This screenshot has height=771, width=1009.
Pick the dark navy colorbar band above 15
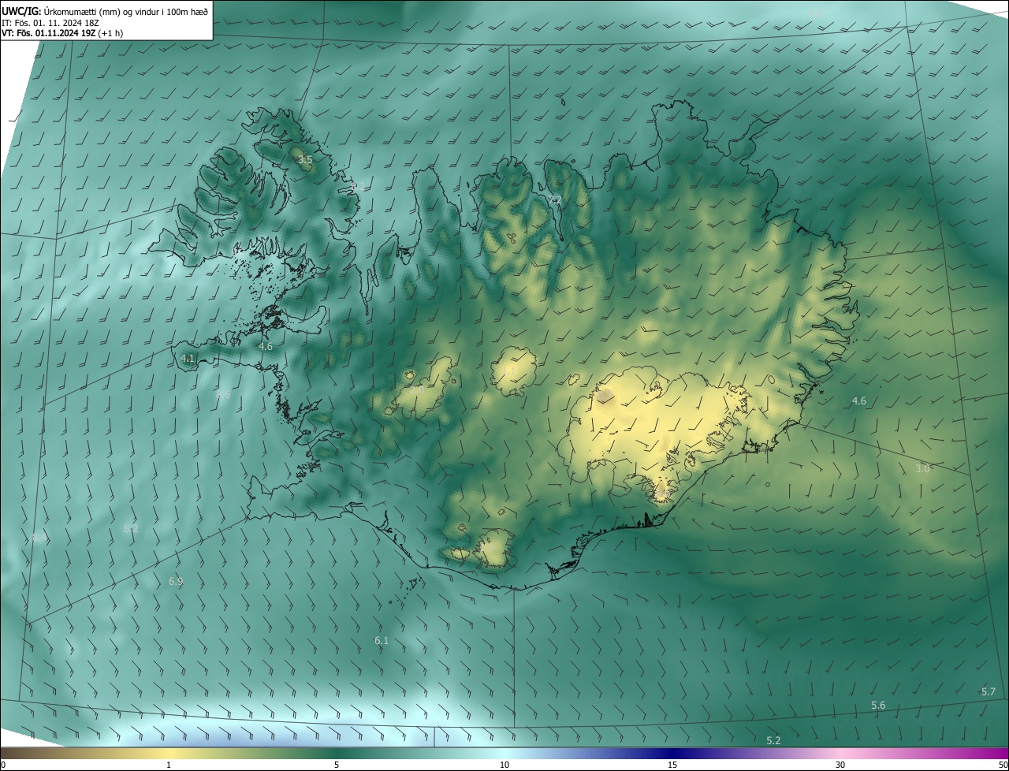(672, 754)
